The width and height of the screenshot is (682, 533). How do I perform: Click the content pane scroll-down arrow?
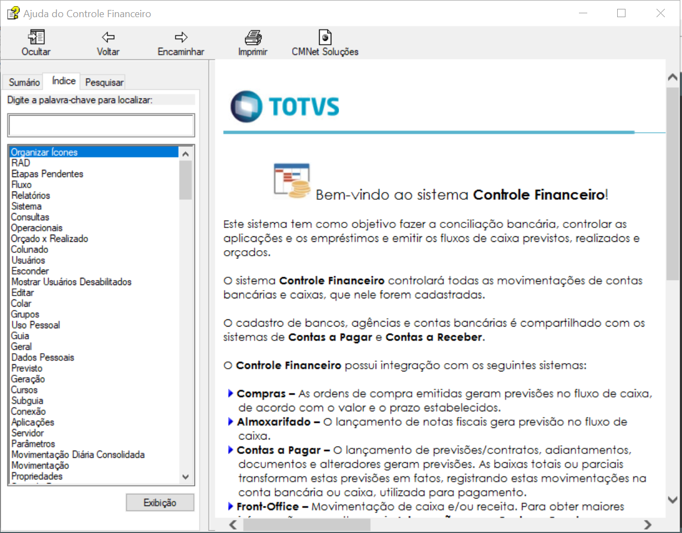pyautogui.click(x=673, y=500)
